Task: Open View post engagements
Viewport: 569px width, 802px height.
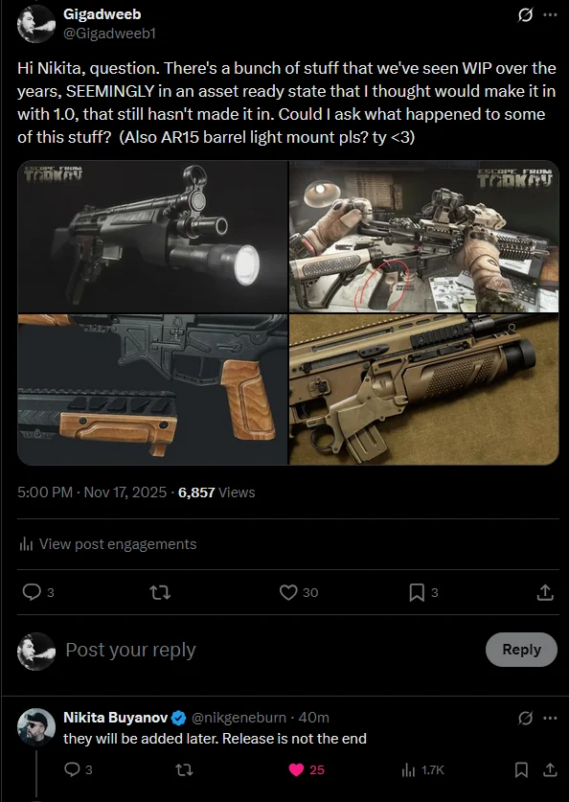Action: pos(108,544)
